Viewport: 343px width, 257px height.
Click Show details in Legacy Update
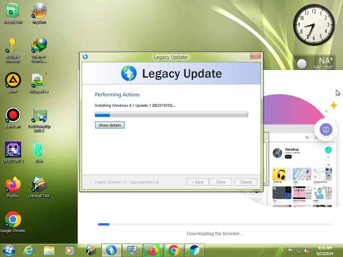110,125
